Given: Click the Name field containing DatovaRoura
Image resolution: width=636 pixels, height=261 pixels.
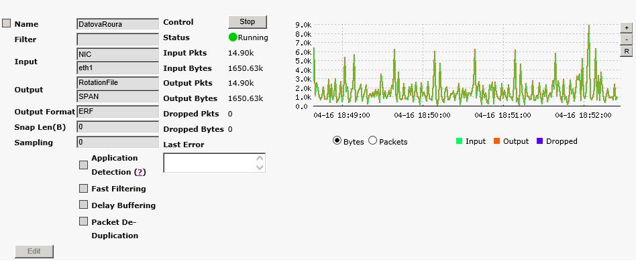Looking at the screenshot, I should point(117,24).
